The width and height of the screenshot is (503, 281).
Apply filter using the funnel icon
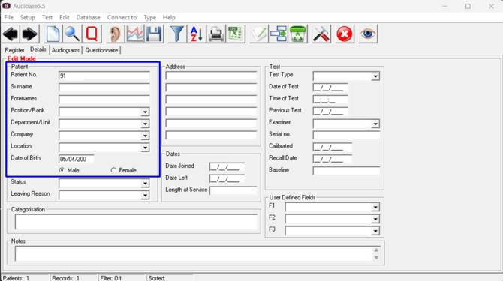[177, 34]
